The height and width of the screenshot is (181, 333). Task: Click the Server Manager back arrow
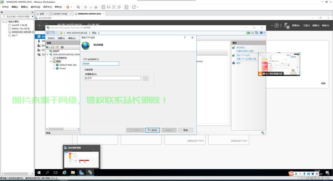(x=40, y=26)
